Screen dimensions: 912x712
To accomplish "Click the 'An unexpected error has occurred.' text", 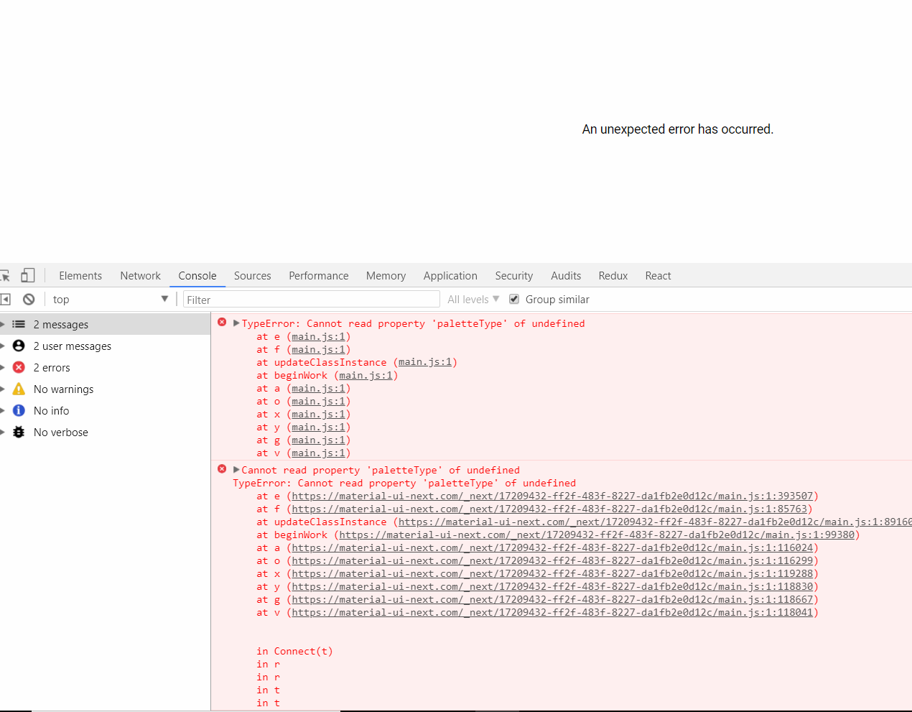I will pyautogui.click(x=677, y=129).
